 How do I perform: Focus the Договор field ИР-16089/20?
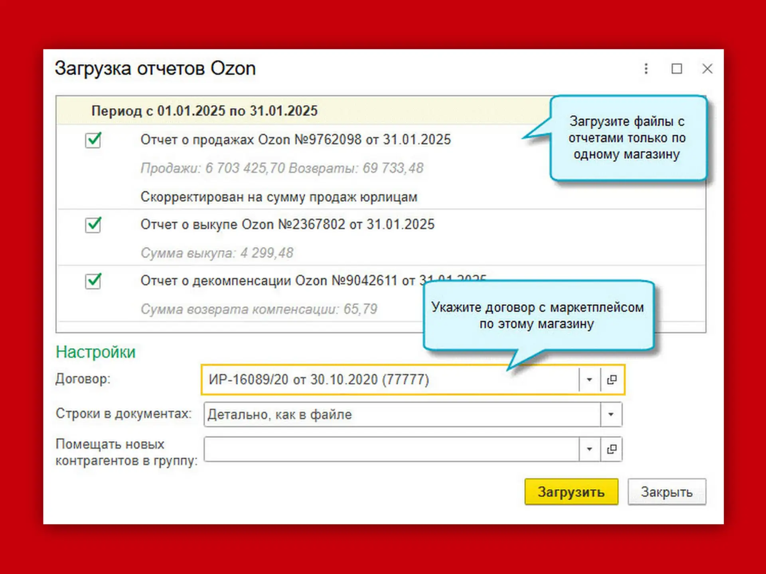tap(391, 379)
